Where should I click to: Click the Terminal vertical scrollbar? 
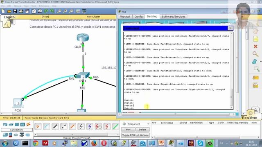coord(232,97)
